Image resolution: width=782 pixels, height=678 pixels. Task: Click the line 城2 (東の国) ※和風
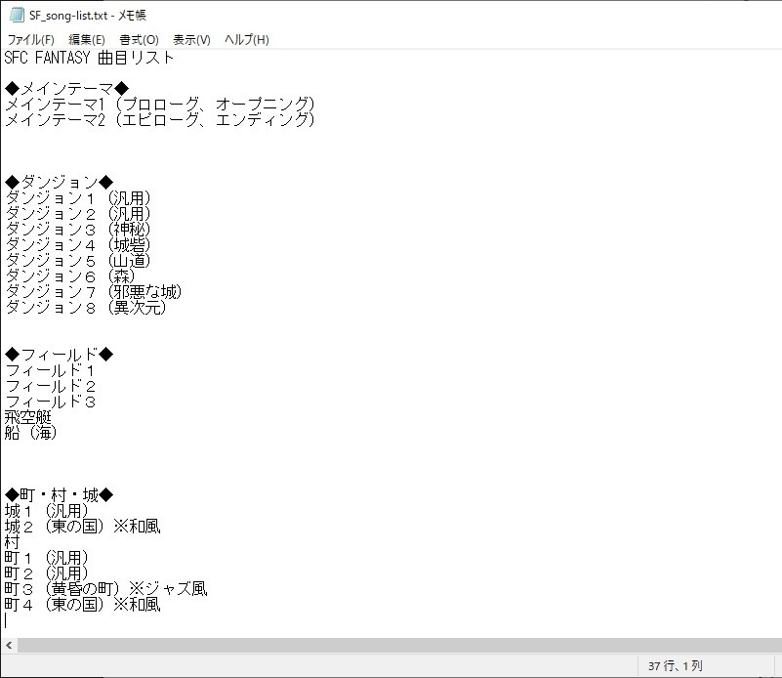coord(82,527)
